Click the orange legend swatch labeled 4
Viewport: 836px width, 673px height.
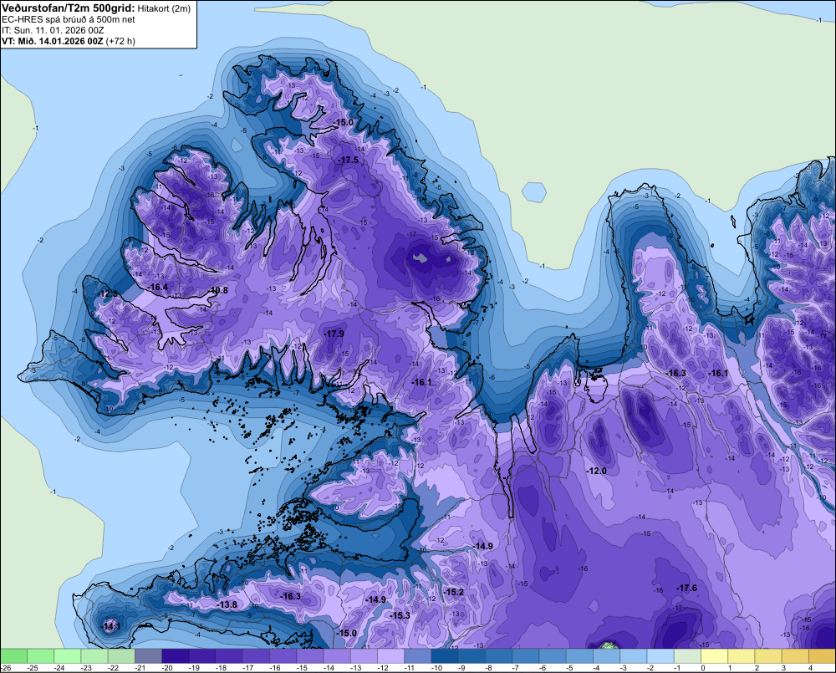[822, 655]
